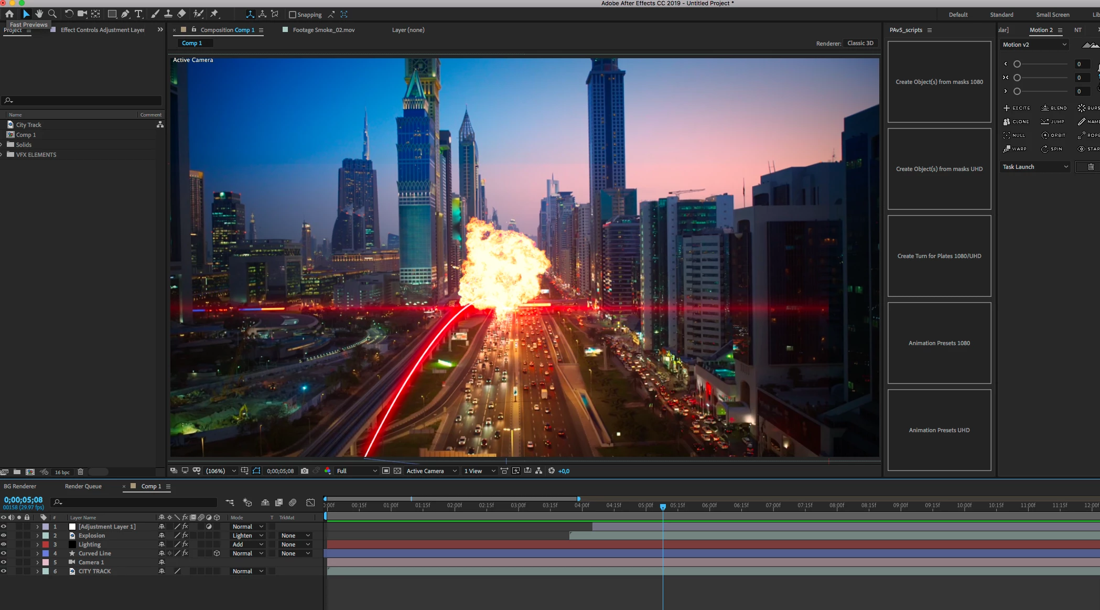Hide the Explosion layer
Viewport: 1100px width, 610px height.
click(4, 536)
